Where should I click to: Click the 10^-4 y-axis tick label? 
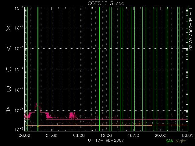tap(19, 28)
